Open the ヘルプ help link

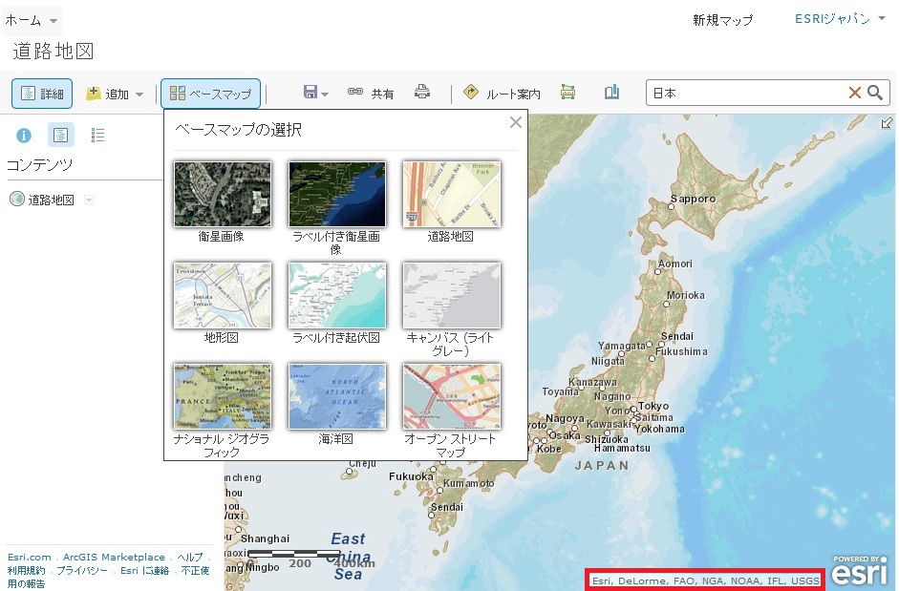(190, 558)
